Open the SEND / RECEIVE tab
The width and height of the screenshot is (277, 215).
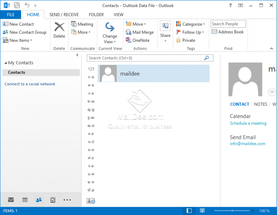[64, 15]
